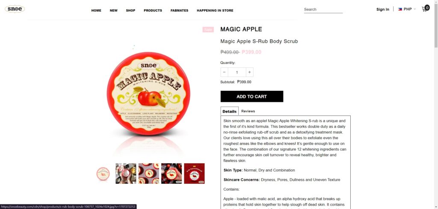Click Sign In link
The width and height of the screenshot is (438, 209).
(x=382, y=9)
